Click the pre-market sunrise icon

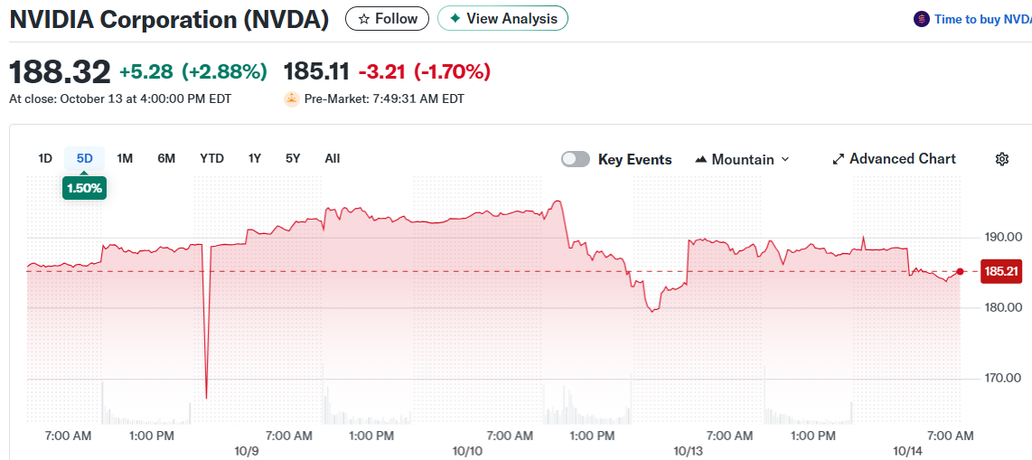tap(291, 99)
